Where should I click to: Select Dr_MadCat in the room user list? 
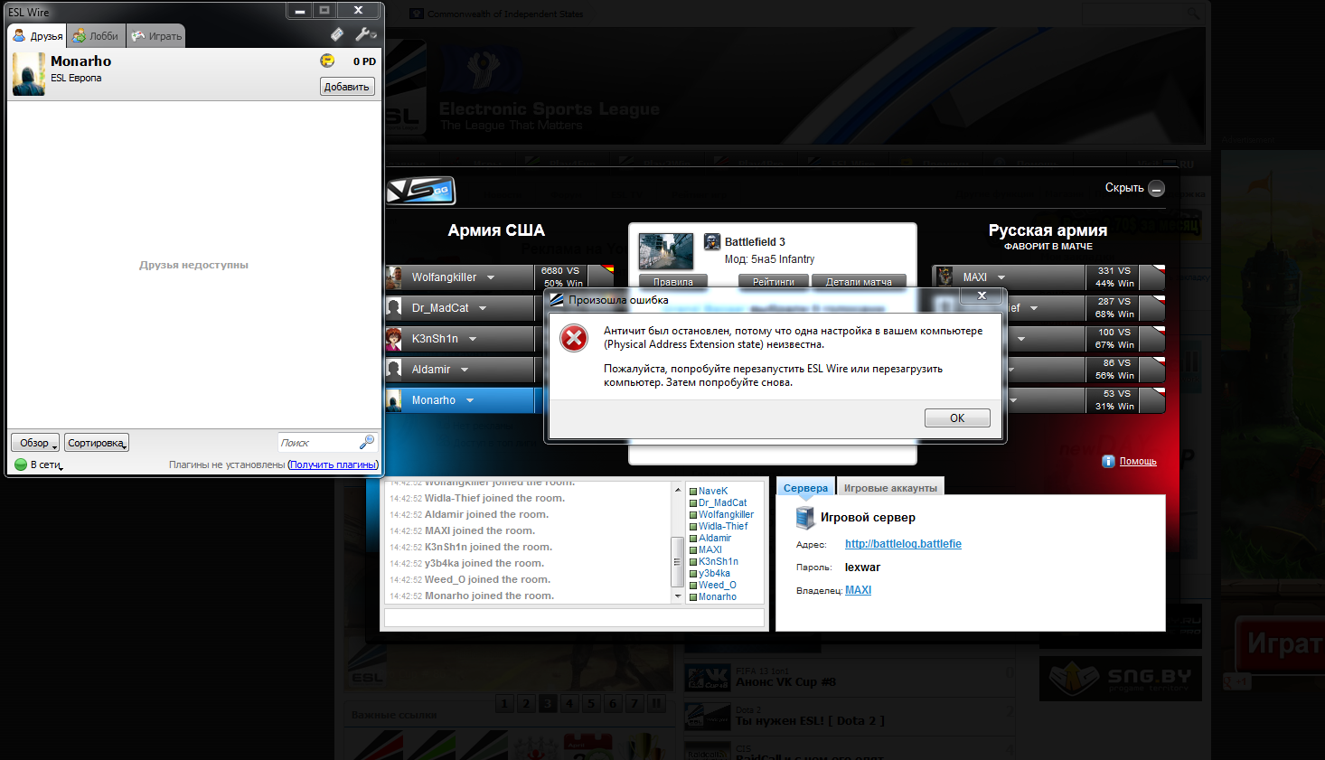(x=722, y=502)
